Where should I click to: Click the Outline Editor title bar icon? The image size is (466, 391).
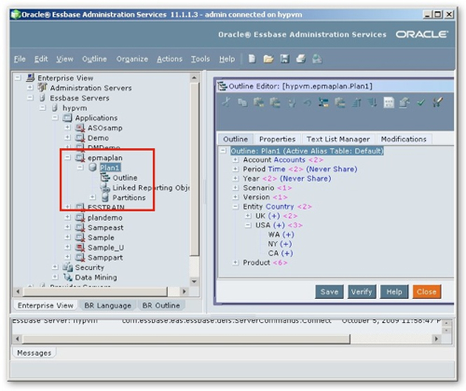222,86
